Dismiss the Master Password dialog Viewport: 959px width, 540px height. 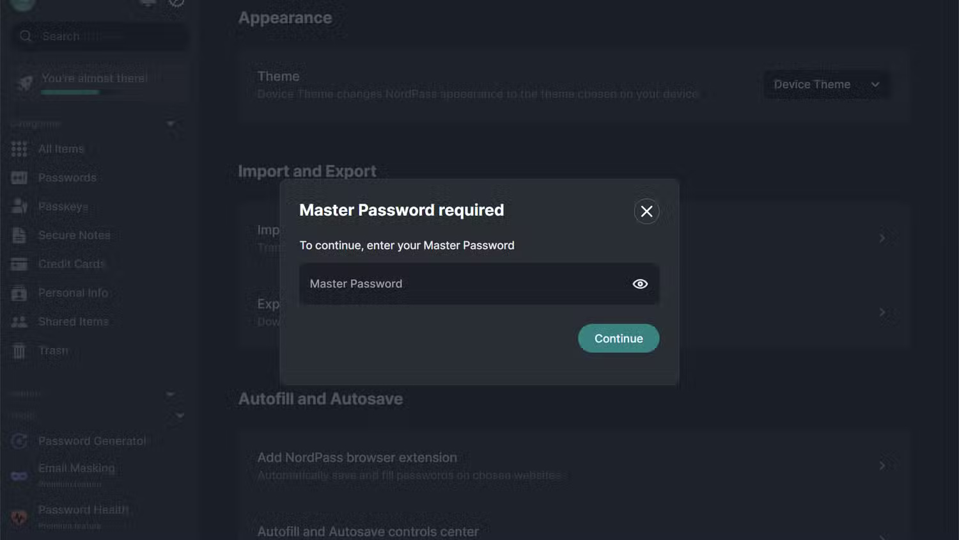pyautogui.click(x=646, y=211)
